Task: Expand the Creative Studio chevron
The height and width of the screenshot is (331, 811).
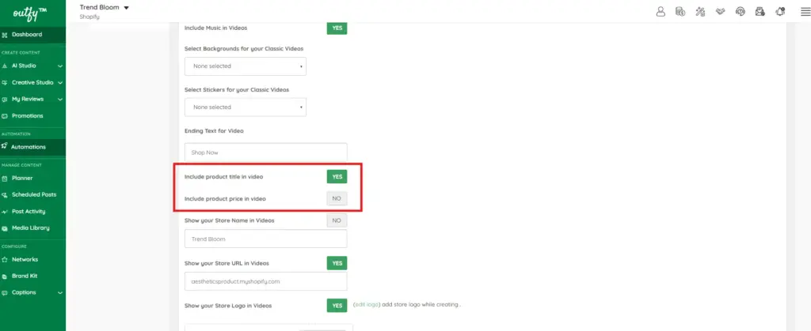Action: click(x=60, y=82)
